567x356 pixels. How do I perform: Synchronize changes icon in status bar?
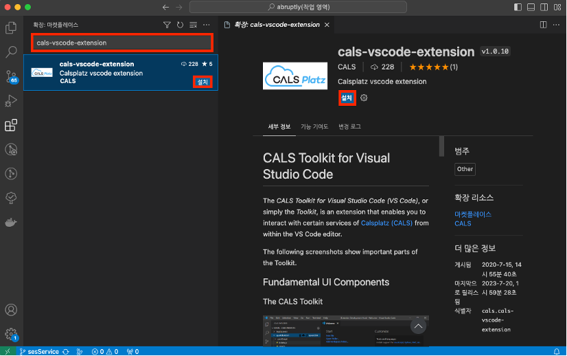tap(66, 351)
